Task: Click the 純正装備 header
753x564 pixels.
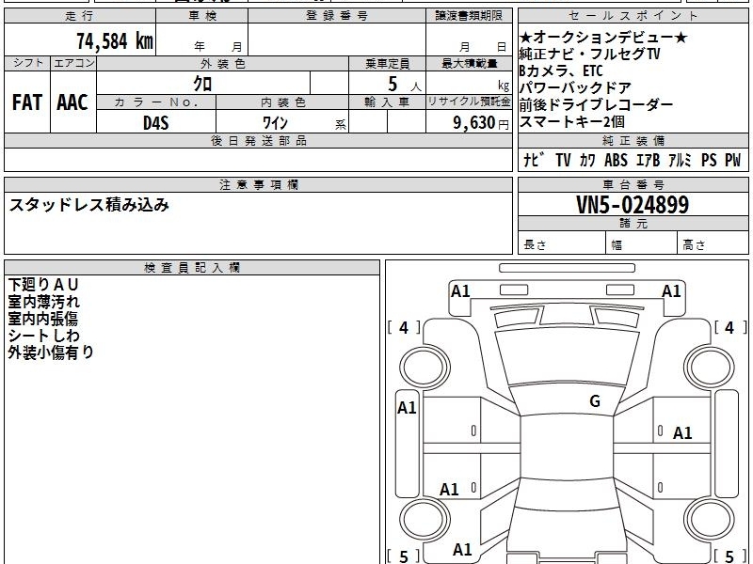Action: [633, 140]
